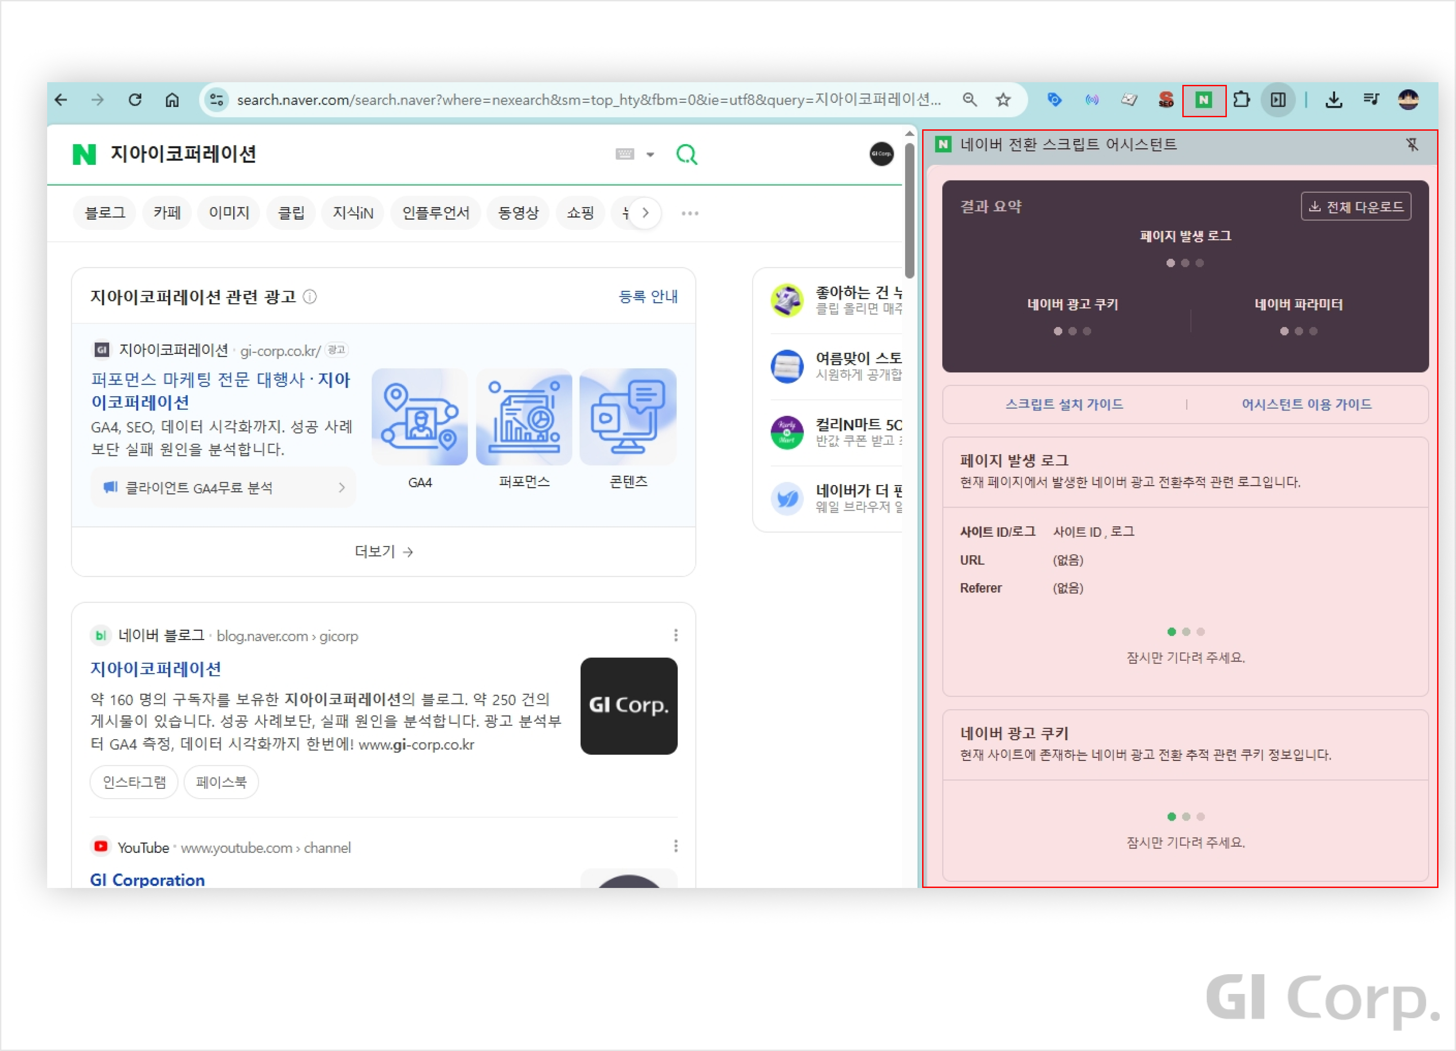Viewport: 1456px width, 1051px height.
Task: Click the zoom magnifier icon in address bar
Action: point(969,100)
